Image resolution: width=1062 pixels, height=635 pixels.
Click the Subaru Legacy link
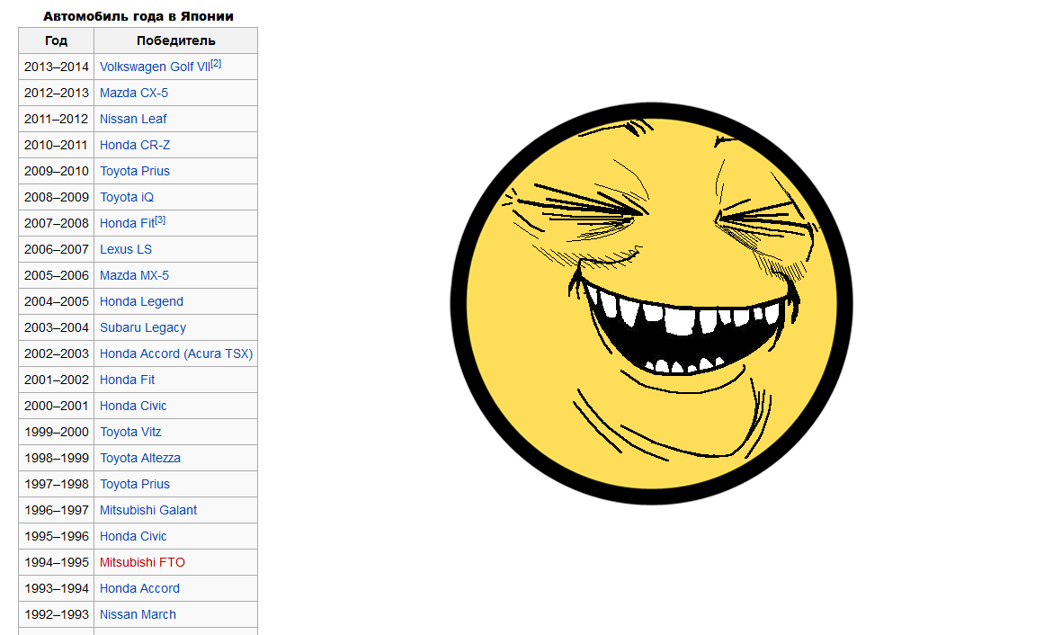pos(143,328)
